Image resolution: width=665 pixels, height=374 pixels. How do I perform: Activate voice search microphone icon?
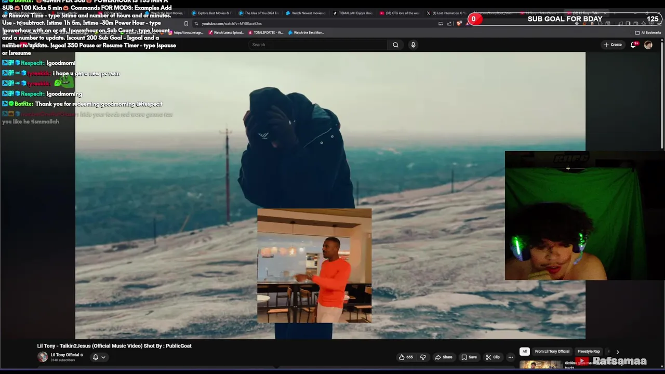pos(413,45)
